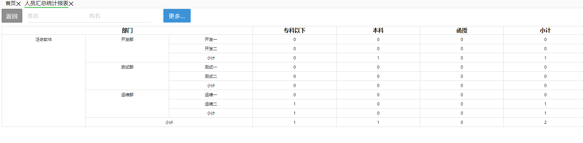Click the 部门 column header
This screenshot has width=583, height=143.
[x=127, y=30]
